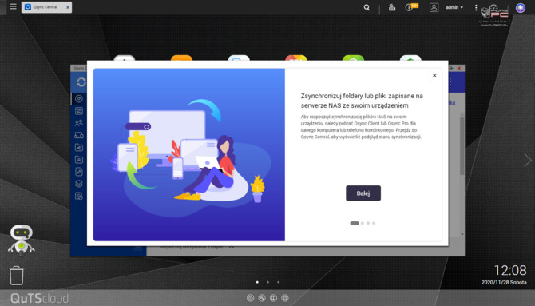Screen dimensions: 535x306
Task: Open Devices icon in Qsync sidebar
Action: click(79, 135)
